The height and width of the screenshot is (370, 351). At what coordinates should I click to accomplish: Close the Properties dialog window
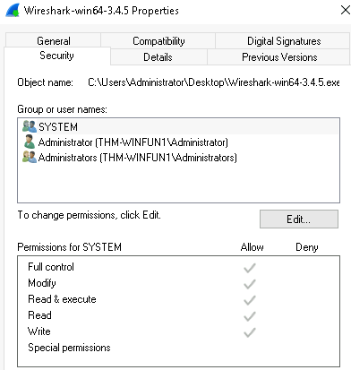(x=345, y=10)
